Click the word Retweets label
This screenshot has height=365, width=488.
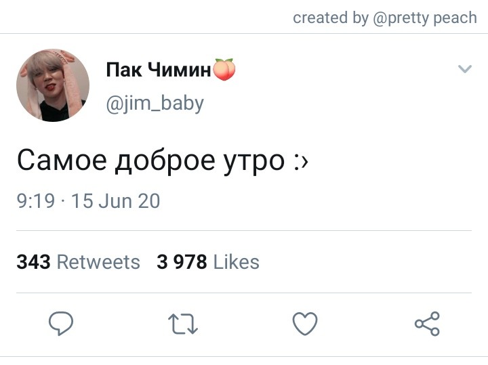point(98,262)
